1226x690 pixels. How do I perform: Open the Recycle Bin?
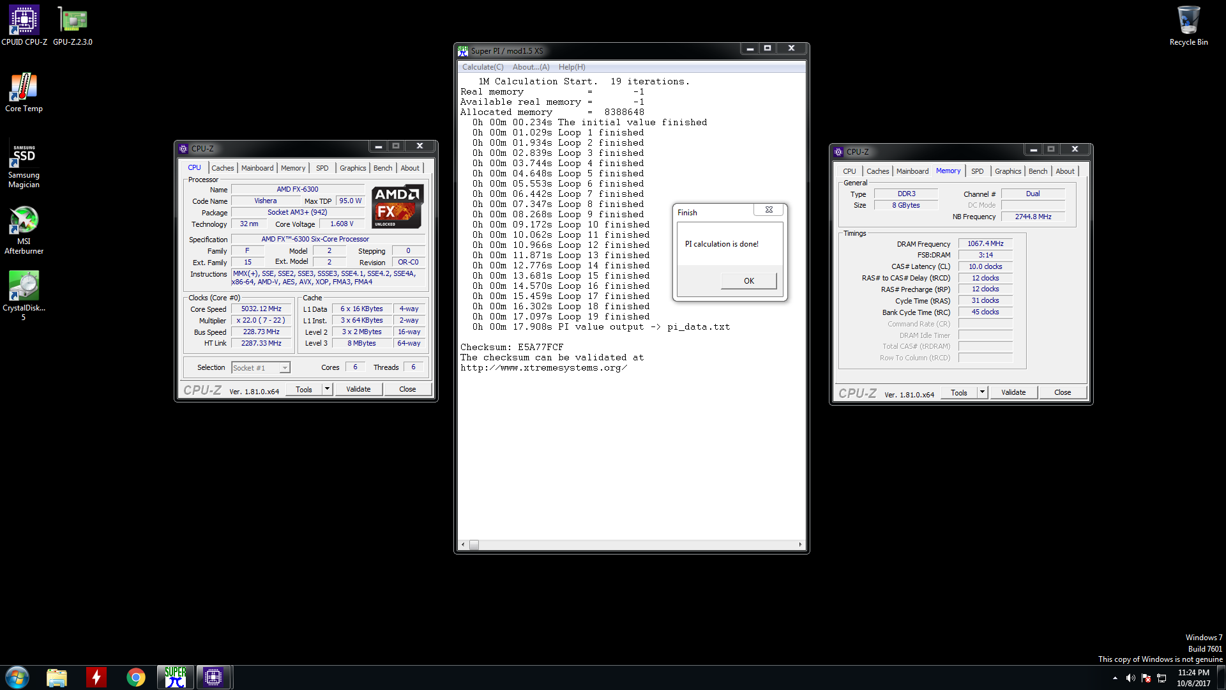(x=1188, y=26)
